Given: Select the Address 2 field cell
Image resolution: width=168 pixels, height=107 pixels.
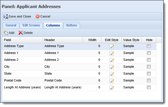Looking at the screenshot, I should (22, 60).
